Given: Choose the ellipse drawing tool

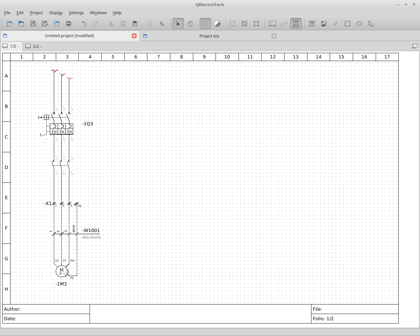Looking at the screenshot, I should [359, 24].
